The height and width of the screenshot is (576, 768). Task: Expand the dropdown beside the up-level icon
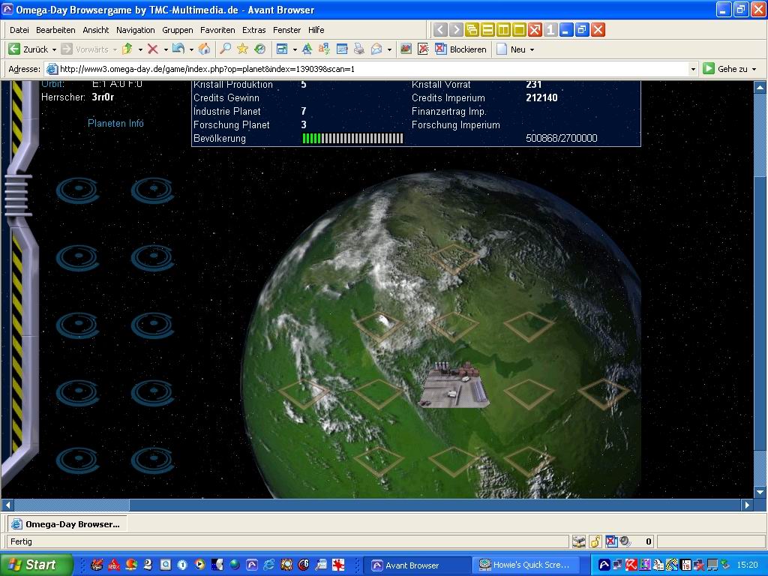tap(140, 49)
